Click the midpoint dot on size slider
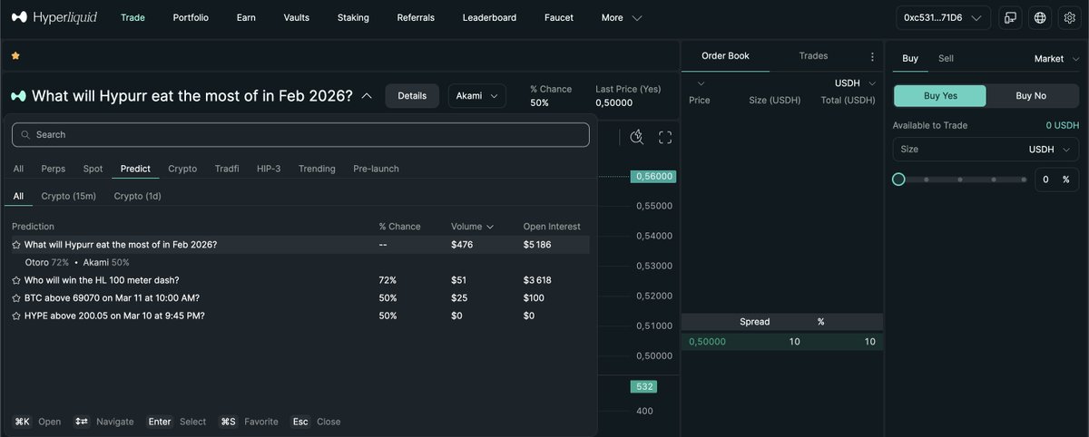 pyautogui.click(x=961, y=180)
